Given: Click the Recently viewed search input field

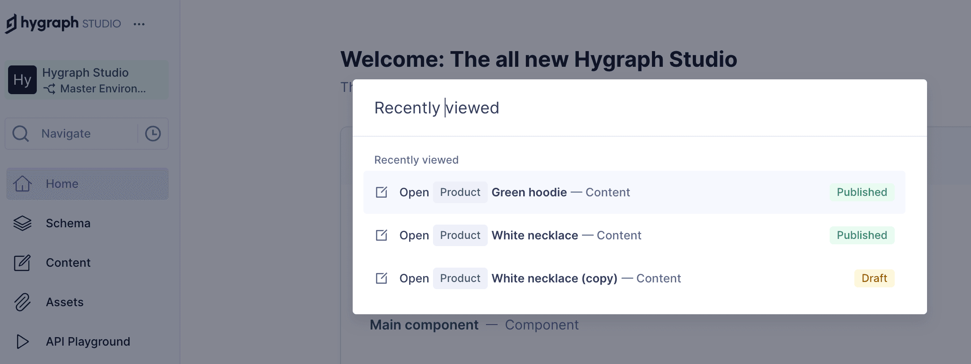Looking at the screenshot, I should coord(628,108).
